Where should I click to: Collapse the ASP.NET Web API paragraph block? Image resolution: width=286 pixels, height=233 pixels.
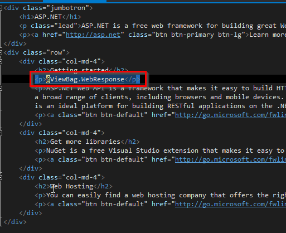click(x=1, y=88)
